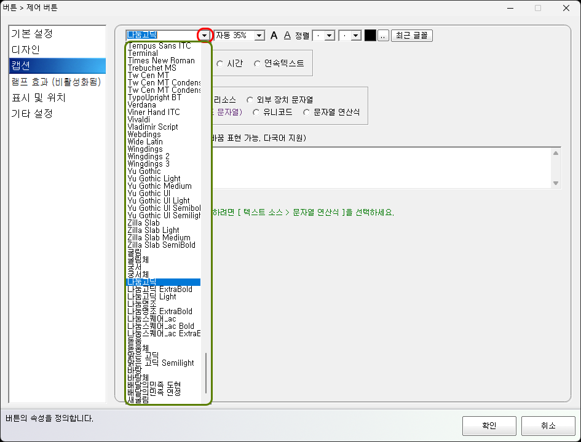
Task: Confirm settings with the 확인 button
Action: point(489,425)
